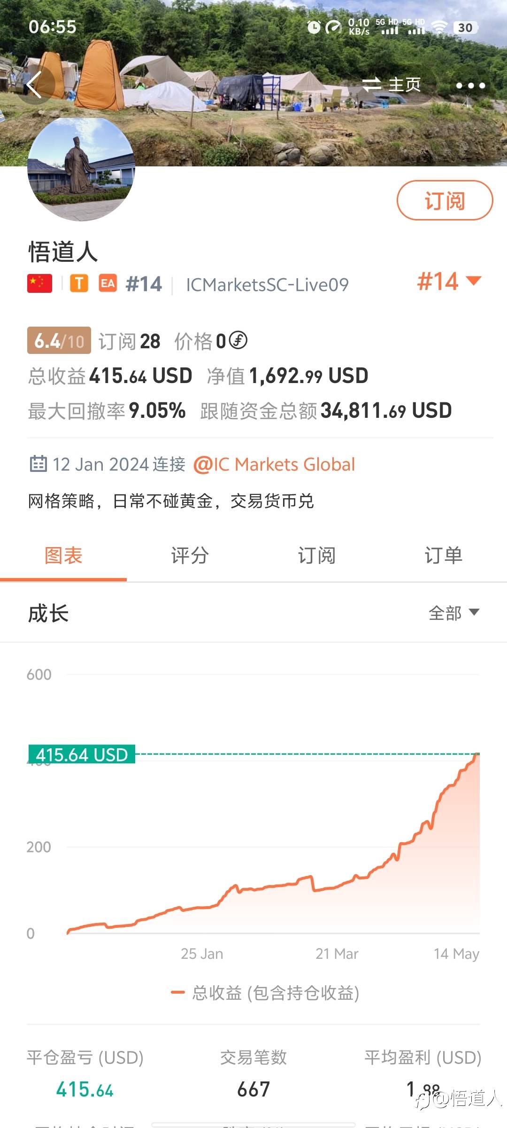Open the 全部 time range dropdown

click(x=453, y=613)
